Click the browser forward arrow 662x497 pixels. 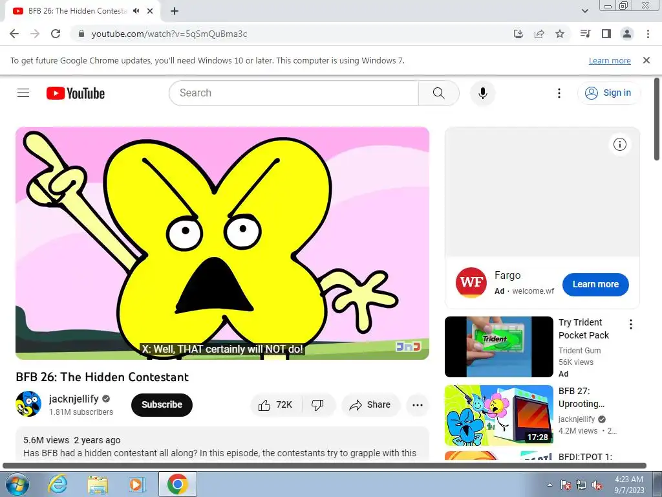pyautogui.click(x=35, y=34)
